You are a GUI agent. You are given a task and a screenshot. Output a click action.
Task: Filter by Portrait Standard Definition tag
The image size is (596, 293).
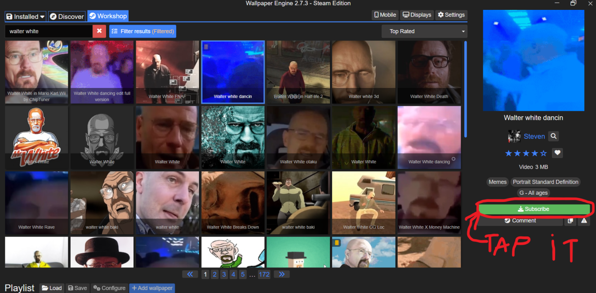pyautogui.click(x=546, y=182)
